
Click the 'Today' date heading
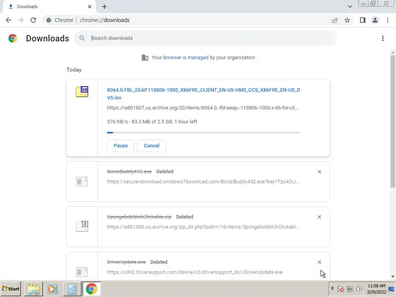74,70
